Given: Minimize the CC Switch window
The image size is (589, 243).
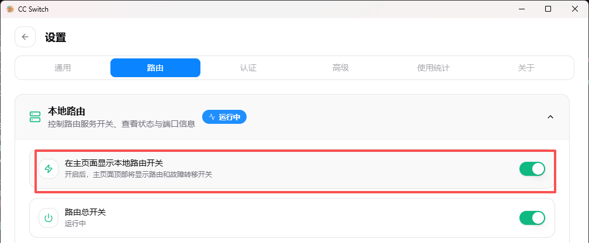Looking at the screenshot, I should click(521, 9).
